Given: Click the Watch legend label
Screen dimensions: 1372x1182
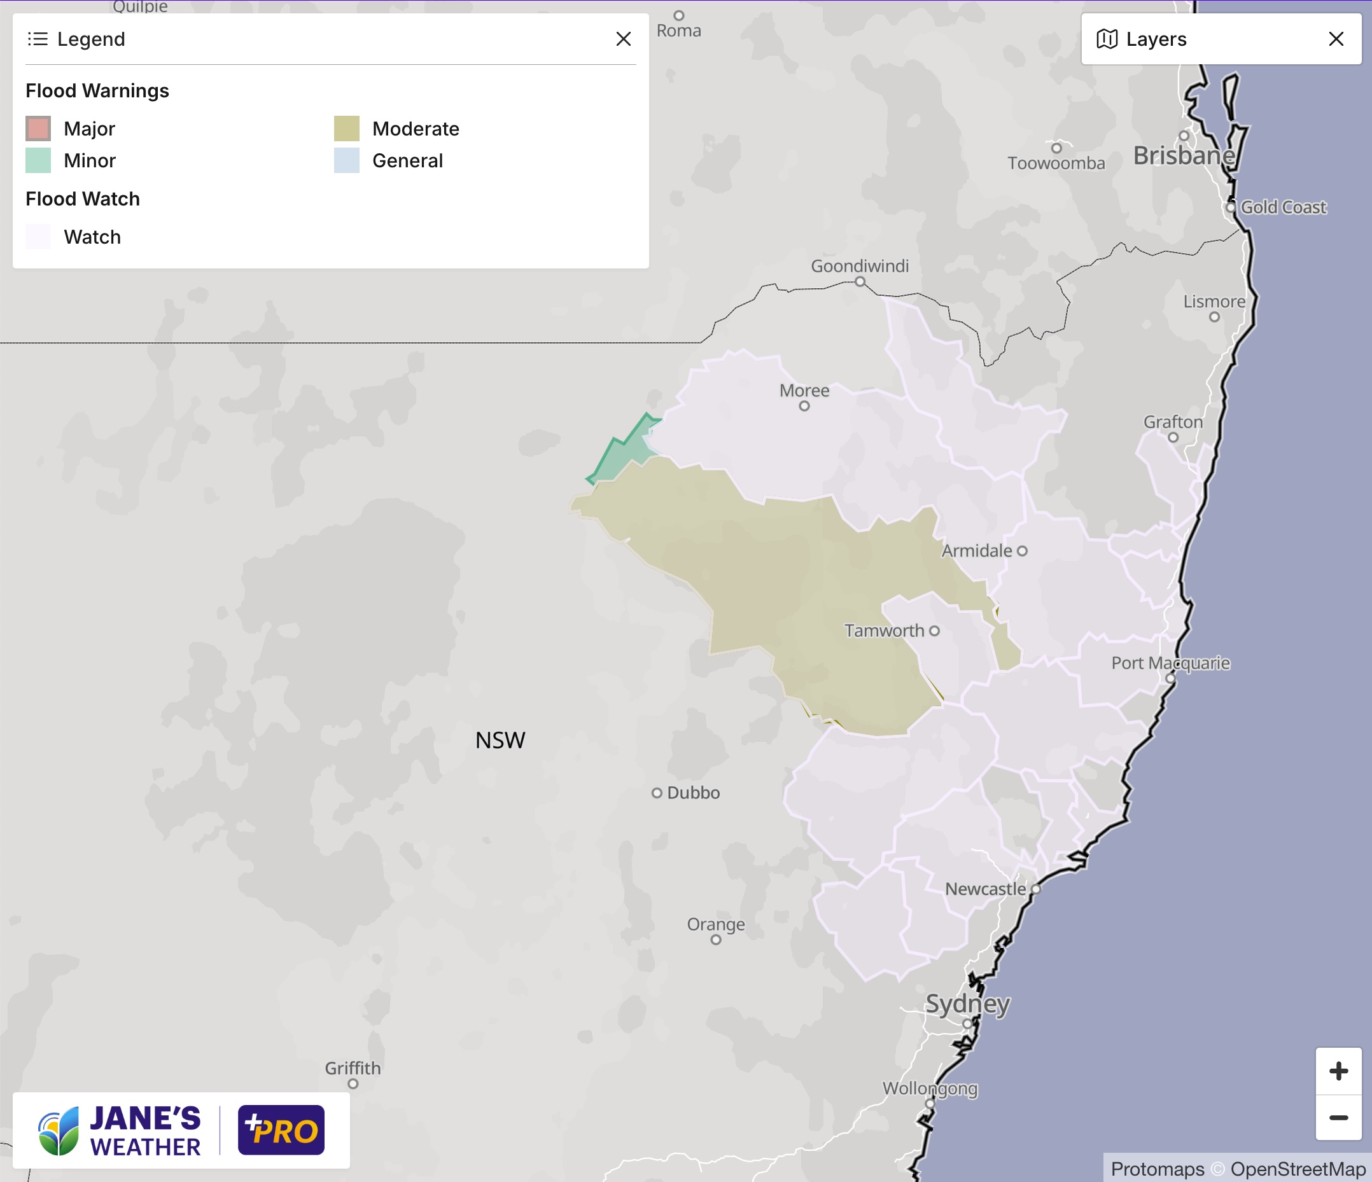Looking at the screenshot, I should coord(93,236).
